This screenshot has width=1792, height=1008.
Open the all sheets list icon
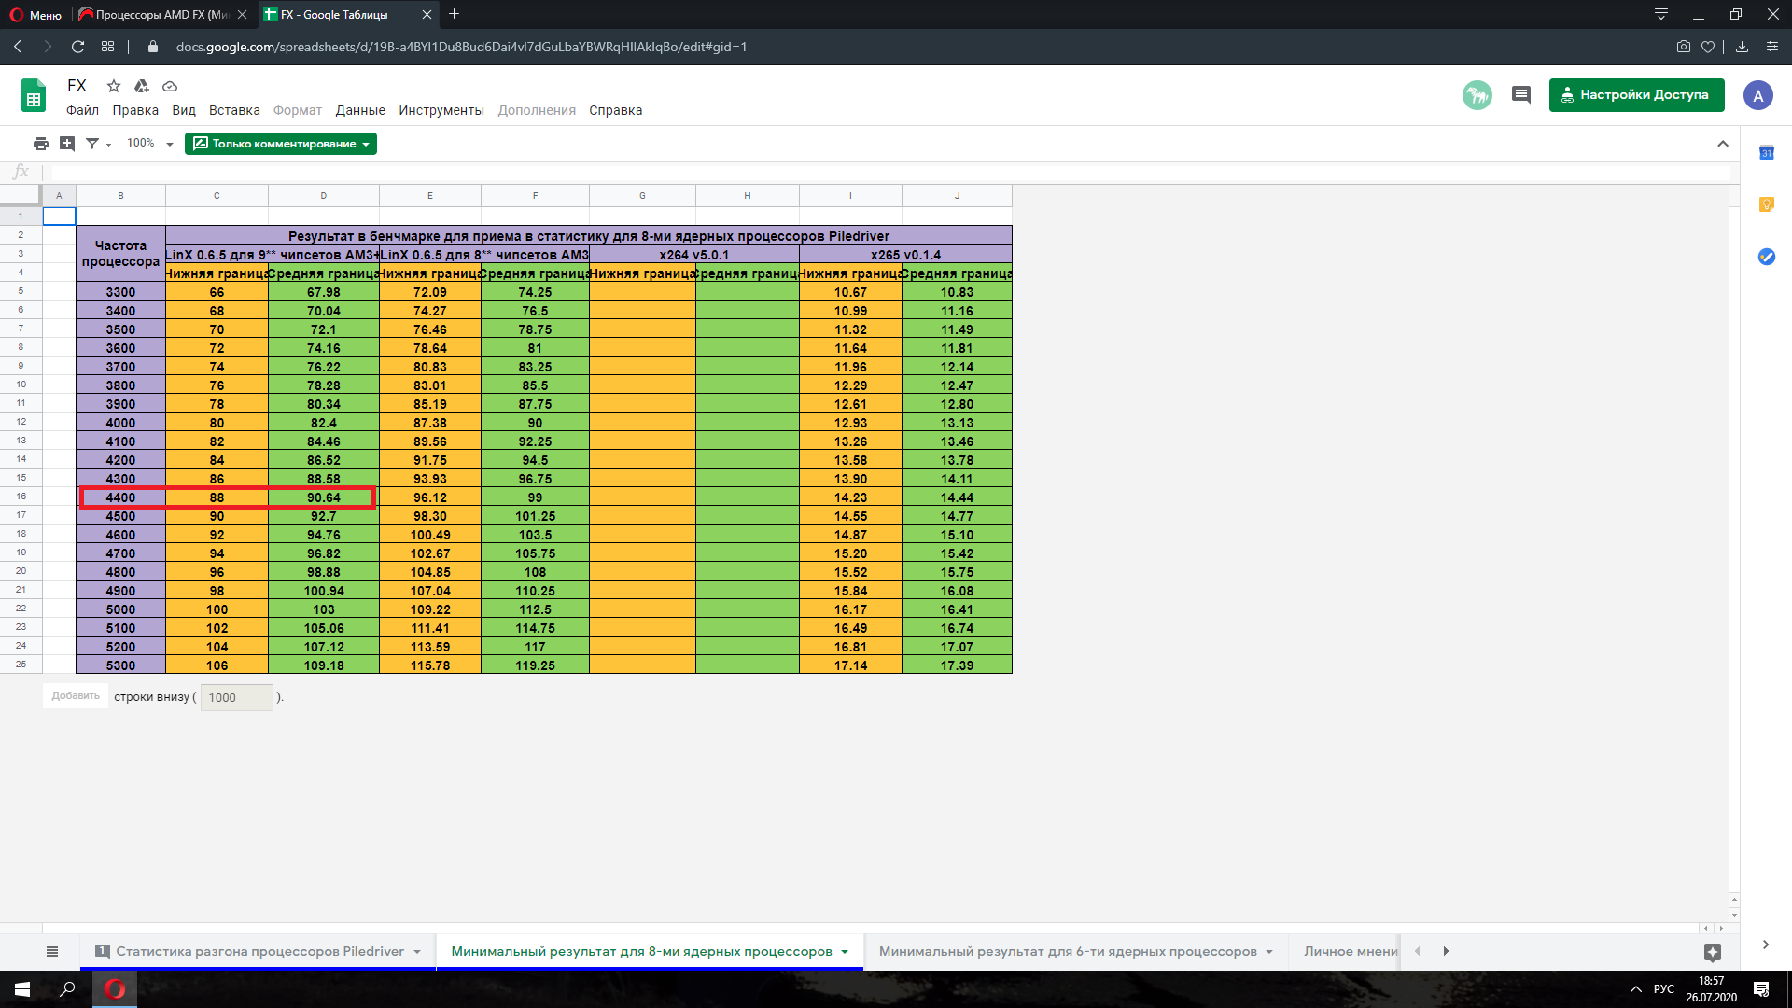pyautogui.click(x=52, y=951)
